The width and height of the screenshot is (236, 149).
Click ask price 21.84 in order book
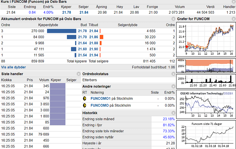click(x=94, y=31)
